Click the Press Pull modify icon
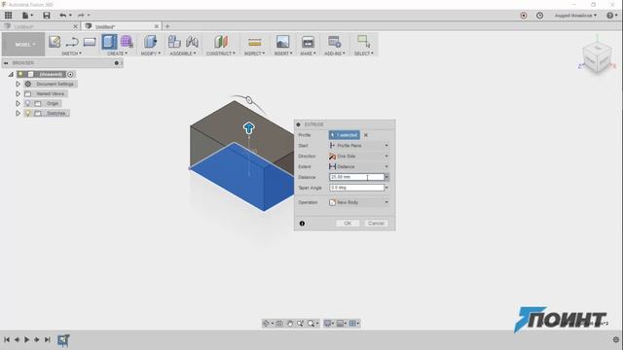 tap(150, 42)
